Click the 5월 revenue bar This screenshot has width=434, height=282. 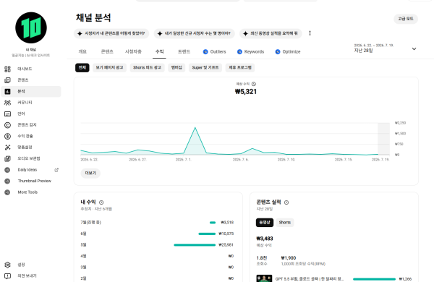coord(195,245)
